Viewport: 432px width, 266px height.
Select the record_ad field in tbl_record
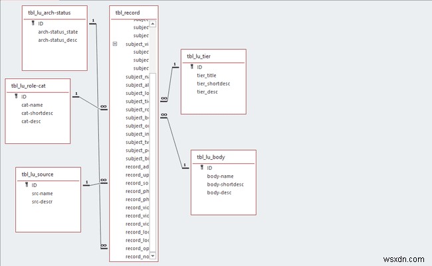(x=137, y=166)
